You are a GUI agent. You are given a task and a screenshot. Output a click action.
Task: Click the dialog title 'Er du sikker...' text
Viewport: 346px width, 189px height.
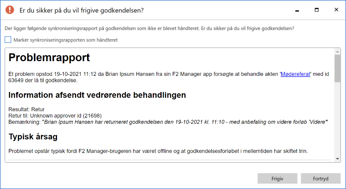(x=81, y=10)
